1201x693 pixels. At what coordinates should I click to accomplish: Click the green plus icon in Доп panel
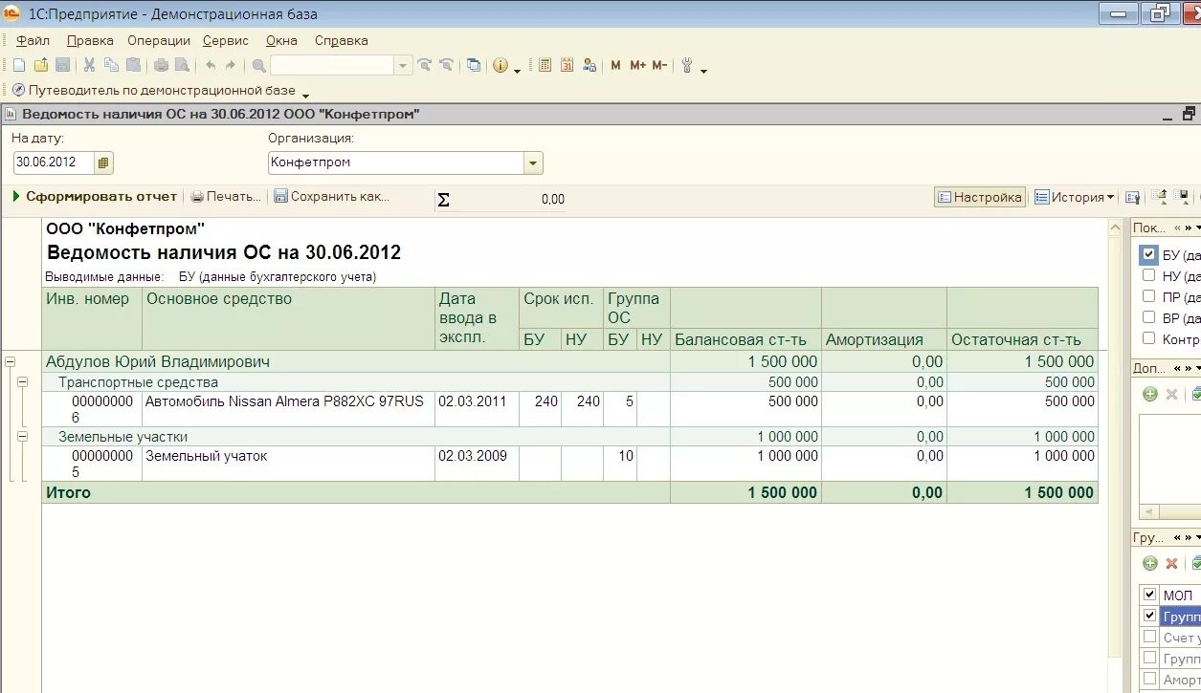point(1150,394)
